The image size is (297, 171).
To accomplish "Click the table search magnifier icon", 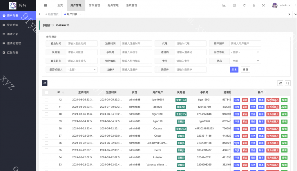I will pyautogui.click(x=288, y=83).
